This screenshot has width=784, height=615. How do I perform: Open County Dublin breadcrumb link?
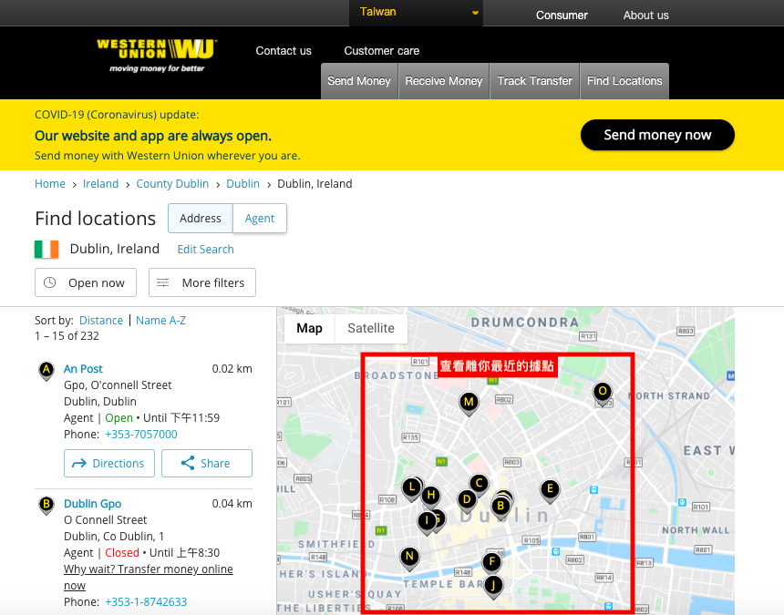[172, 184]
